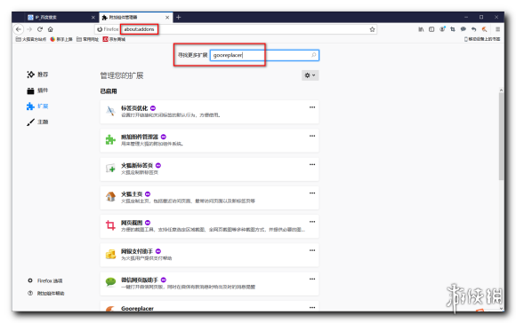Open the home page via house icon
516x323 pixels.
point(51,29)
